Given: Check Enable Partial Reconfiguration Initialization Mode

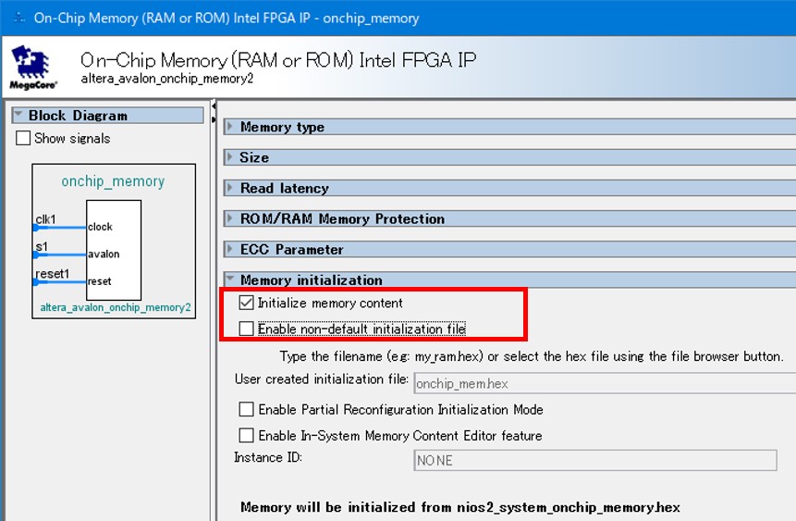Looking at the screenshot, I should tap(246, 409).
